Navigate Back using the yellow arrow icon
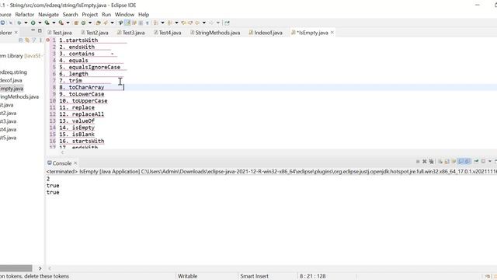 tap(197, 23)
